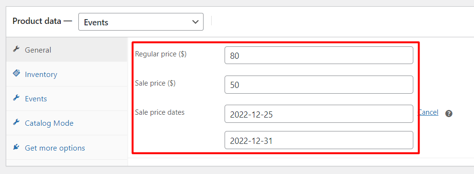Focus the Regular price field containing 80
474x174 pixels.
(x=319, y=55)
